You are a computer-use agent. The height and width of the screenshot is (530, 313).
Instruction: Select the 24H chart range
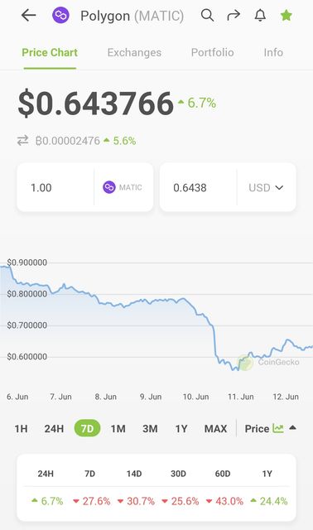point(54,429)
